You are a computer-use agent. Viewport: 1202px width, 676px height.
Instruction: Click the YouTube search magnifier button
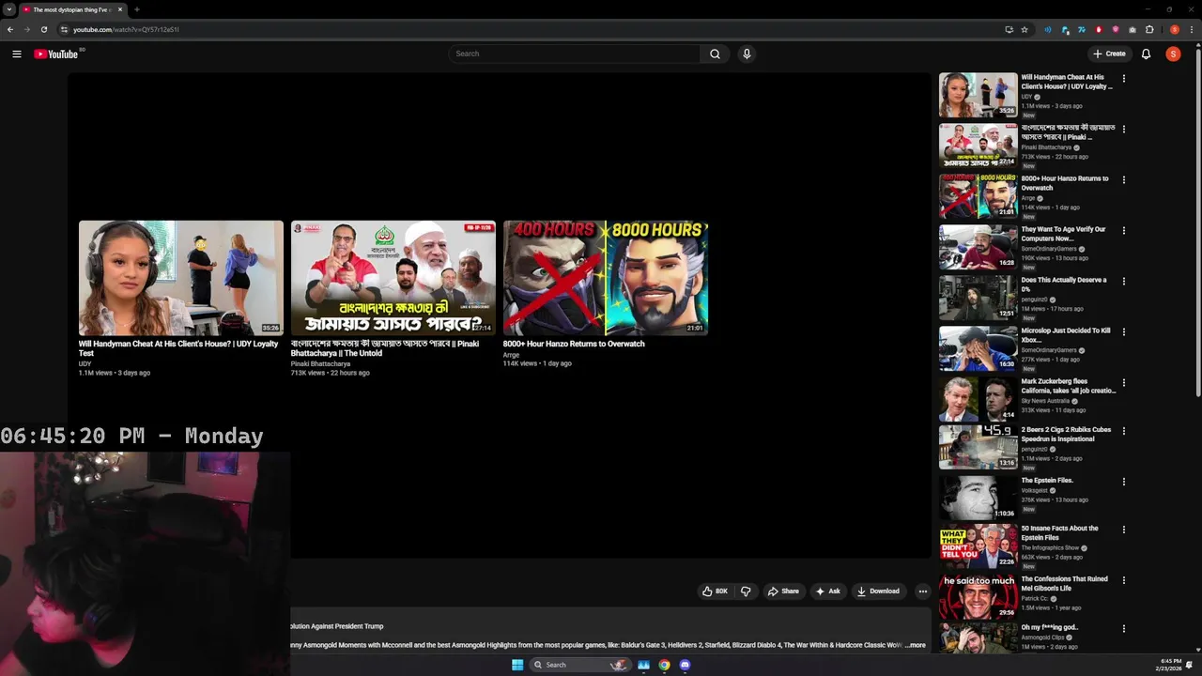pyautogui.click(x=715, y=54)
